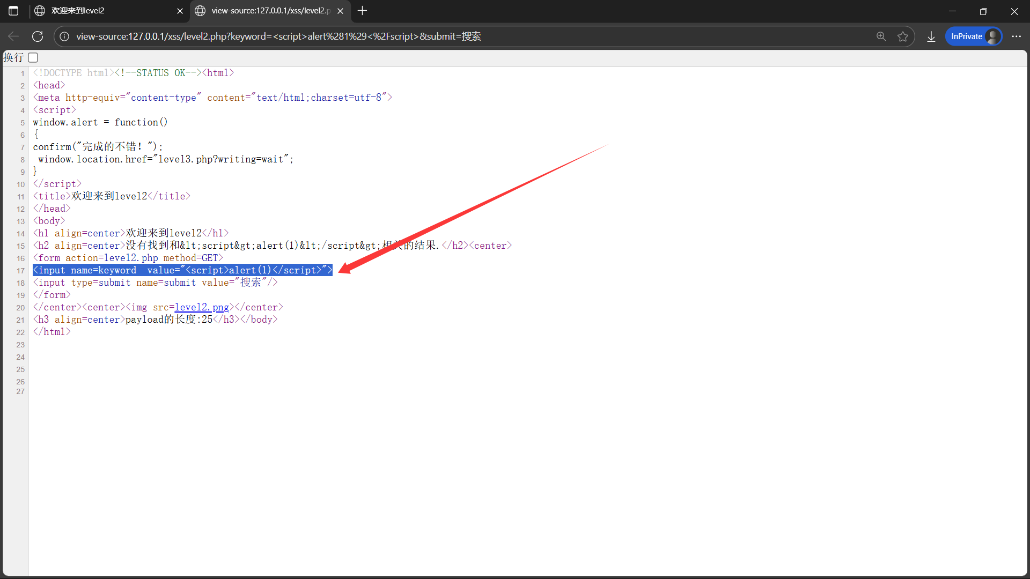Open the Settings and more ellipsis menu

(x=1016, y=36)
